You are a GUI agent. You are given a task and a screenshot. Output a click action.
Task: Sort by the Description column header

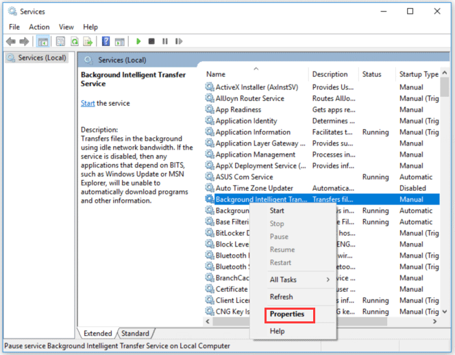(x=334, y=74)
